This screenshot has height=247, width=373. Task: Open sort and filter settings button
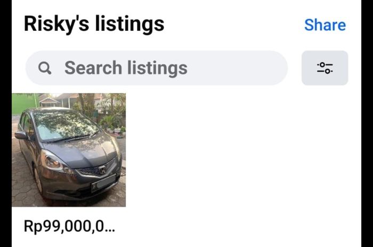point(325,68)
